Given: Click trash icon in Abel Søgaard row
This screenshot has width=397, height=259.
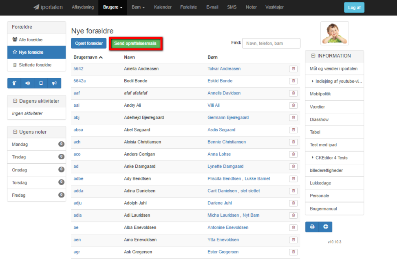Looking at the screenshot, I should 293,130.
